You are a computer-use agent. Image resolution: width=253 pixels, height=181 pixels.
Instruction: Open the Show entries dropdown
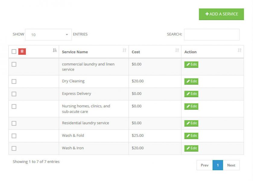48,35
